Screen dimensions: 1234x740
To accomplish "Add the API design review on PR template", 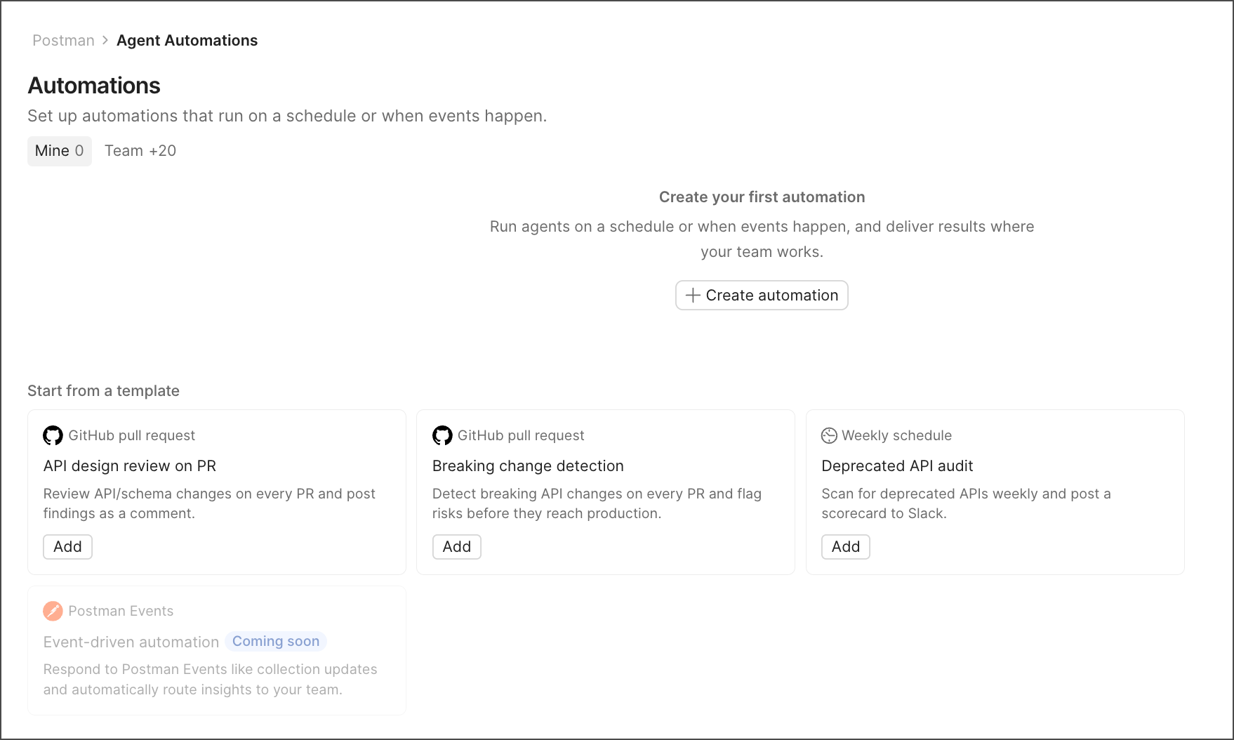I will point(67,547).
